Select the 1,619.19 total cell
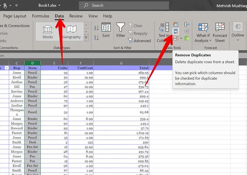The width and height of the screenshot is (247, 175). pyautogui.click(x=121, y=133)
